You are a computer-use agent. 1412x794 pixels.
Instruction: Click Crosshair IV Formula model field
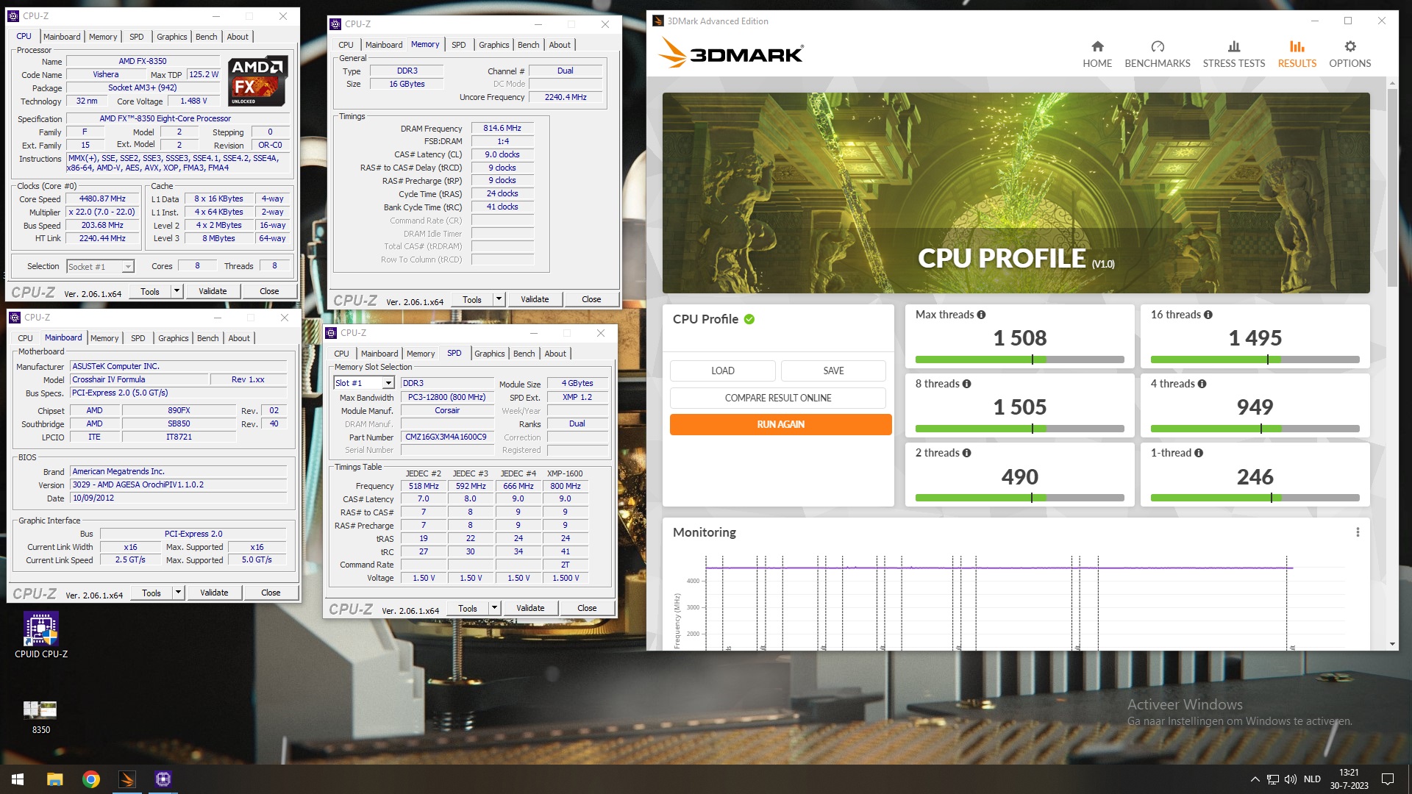click(139, 379)
